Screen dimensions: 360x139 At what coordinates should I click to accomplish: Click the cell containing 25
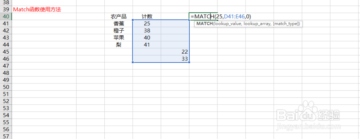(147, 24)
